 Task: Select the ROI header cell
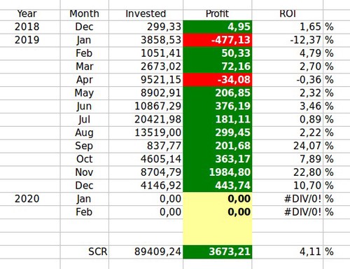coord(288,15)
